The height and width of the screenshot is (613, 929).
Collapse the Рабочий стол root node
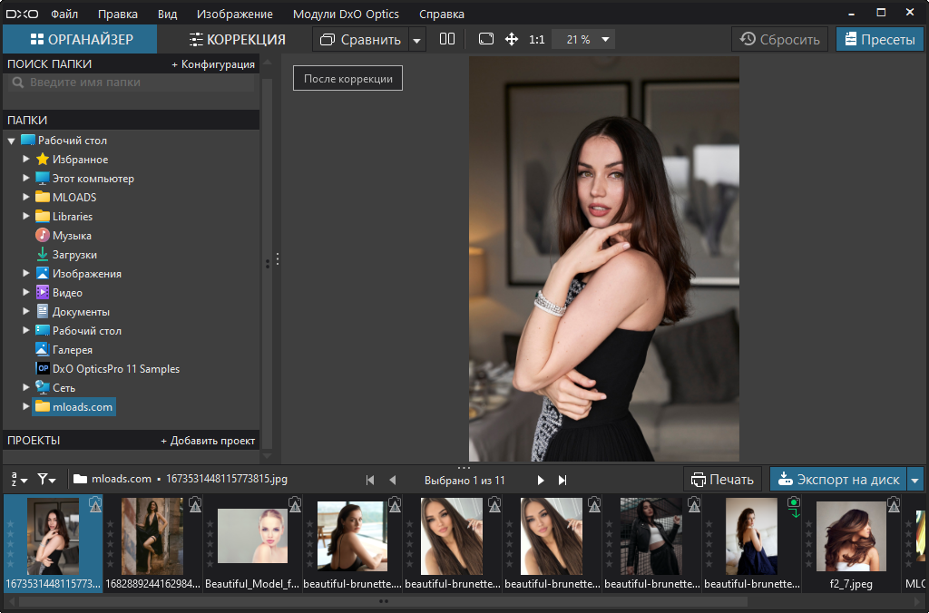[x=11, y=141]
